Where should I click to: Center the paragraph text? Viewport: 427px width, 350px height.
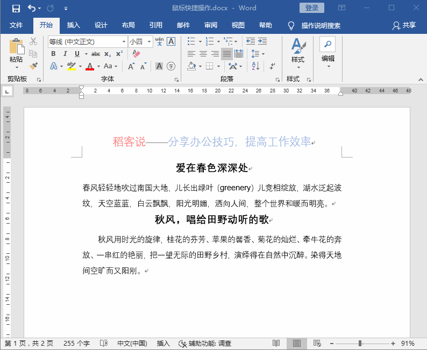coord(203,54)
